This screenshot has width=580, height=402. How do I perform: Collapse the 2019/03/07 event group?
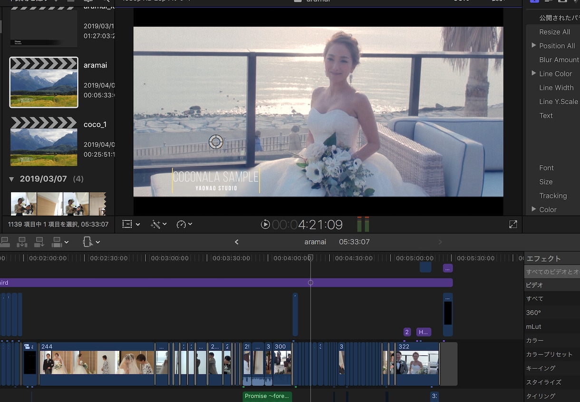coord(12,179)
